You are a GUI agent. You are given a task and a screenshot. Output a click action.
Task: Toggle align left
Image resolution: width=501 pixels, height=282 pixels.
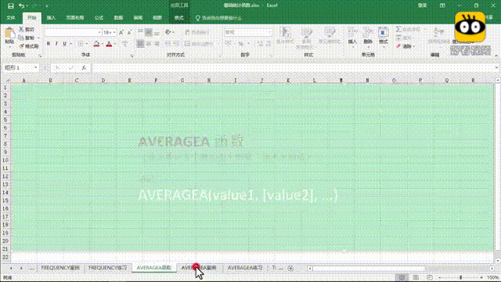(141, 44)
